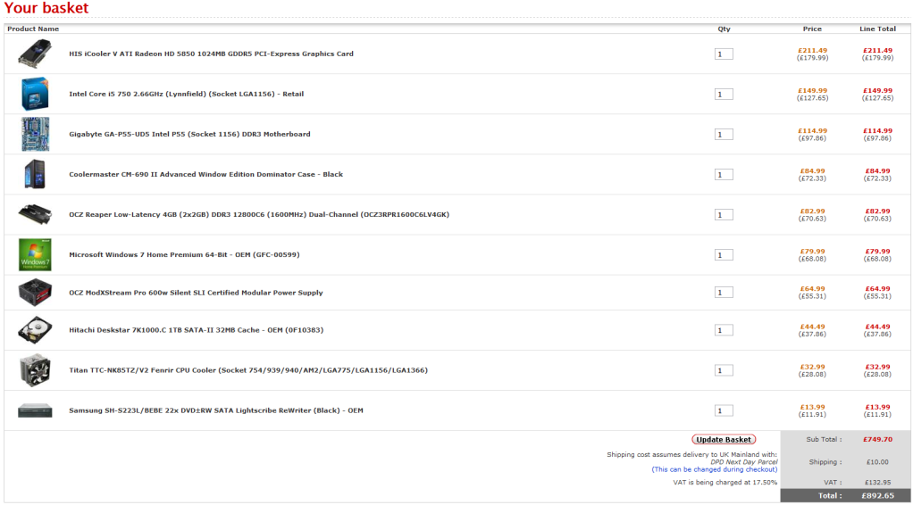The width and height of the screenshot is (913, 505).
Task: Open Hitachi Deskstar 7K1000.C product link
Action: [x=197, y=330]
